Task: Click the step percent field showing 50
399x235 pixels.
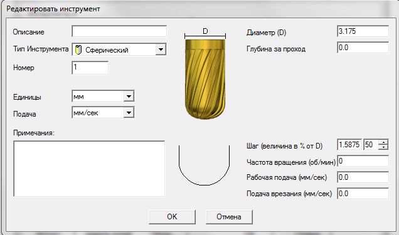Action: pos(371,145)
